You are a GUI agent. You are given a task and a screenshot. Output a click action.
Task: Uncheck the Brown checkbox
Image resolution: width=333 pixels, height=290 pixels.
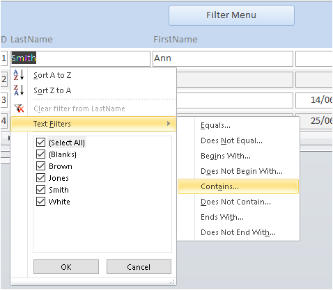[40, 166]
